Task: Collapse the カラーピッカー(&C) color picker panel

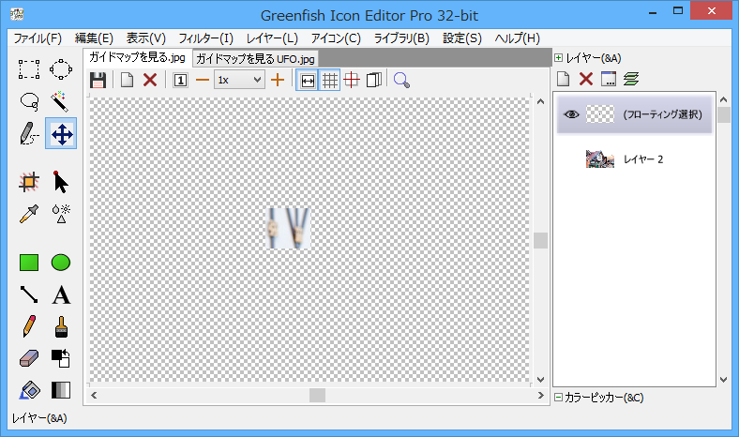Action: [x=559, y=398]
